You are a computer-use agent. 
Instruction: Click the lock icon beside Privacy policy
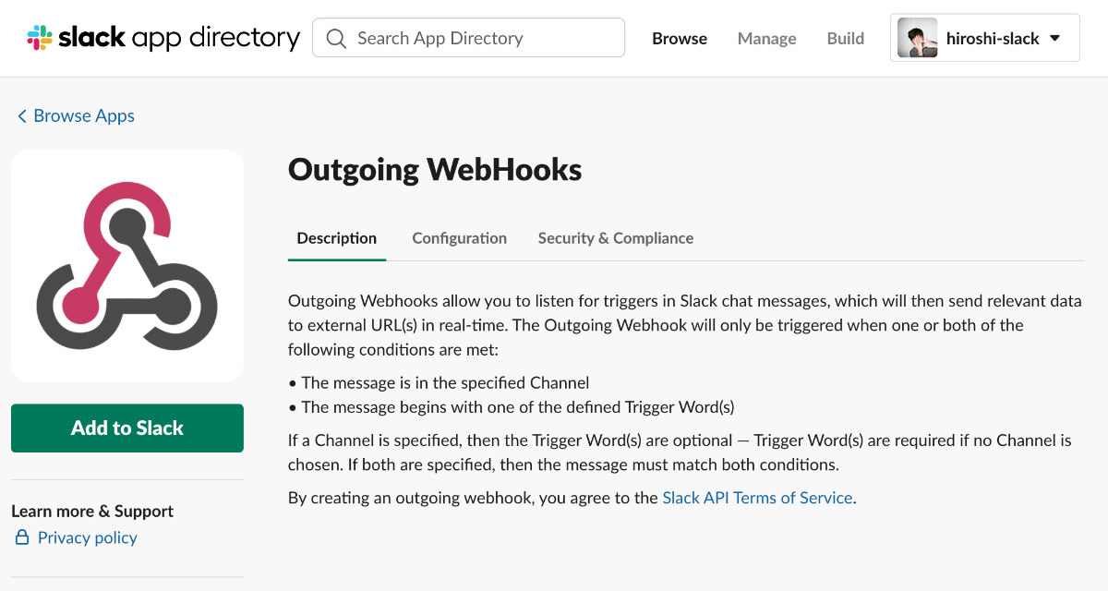(x=22, y=537)
